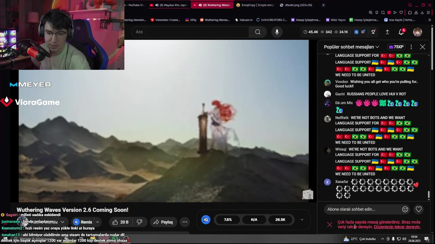Image resolution: width=435 pixels, height=244 pixels.
Task: Open the extensions cube icon
Action: tap(410, 13)
